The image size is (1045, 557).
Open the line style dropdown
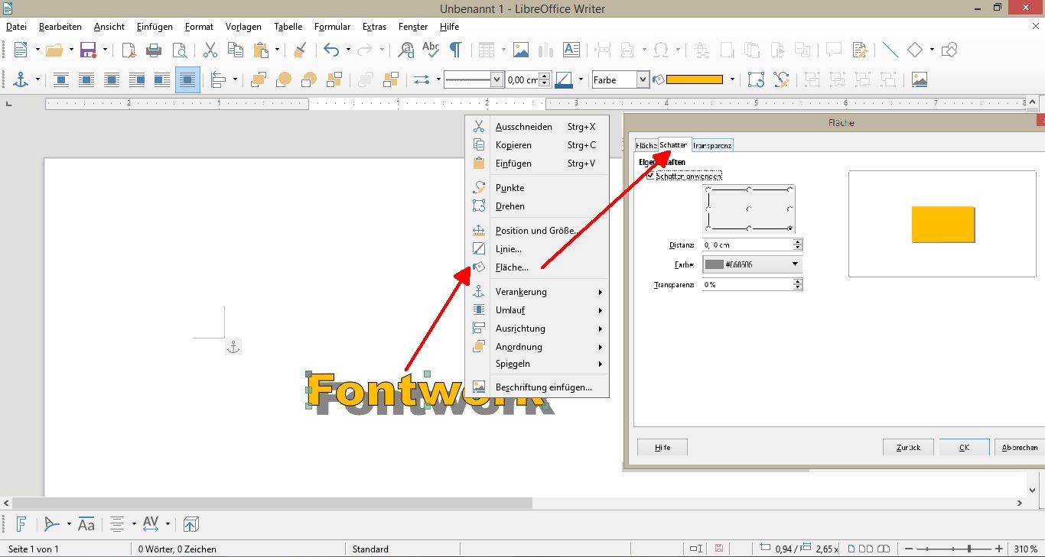tap(474, 79)
